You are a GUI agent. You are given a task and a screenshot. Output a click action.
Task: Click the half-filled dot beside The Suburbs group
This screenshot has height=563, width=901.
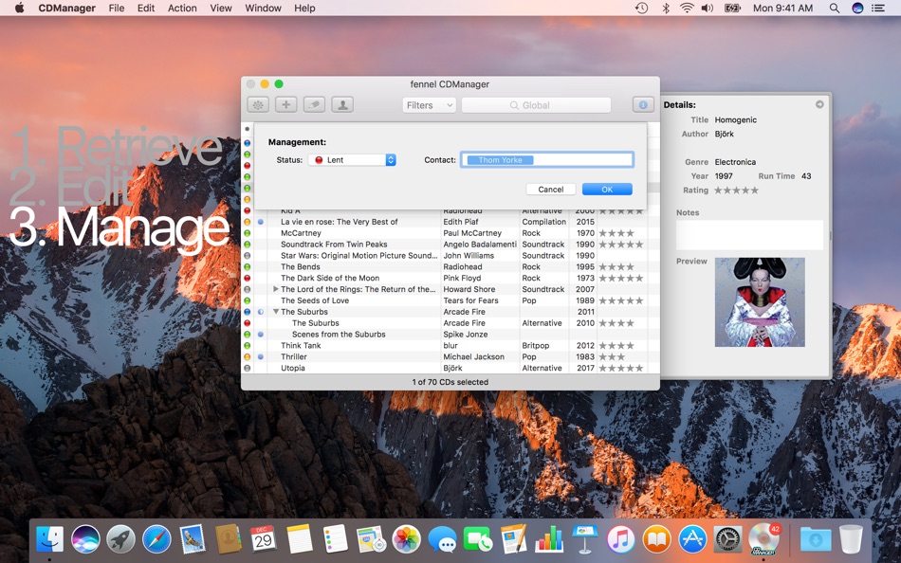[261, 312]
